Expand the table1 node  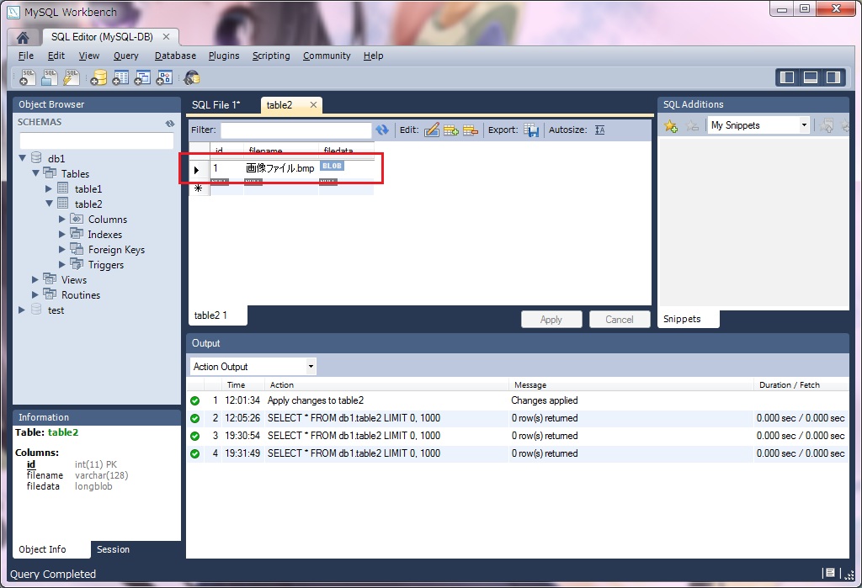[x=49, y=188]
